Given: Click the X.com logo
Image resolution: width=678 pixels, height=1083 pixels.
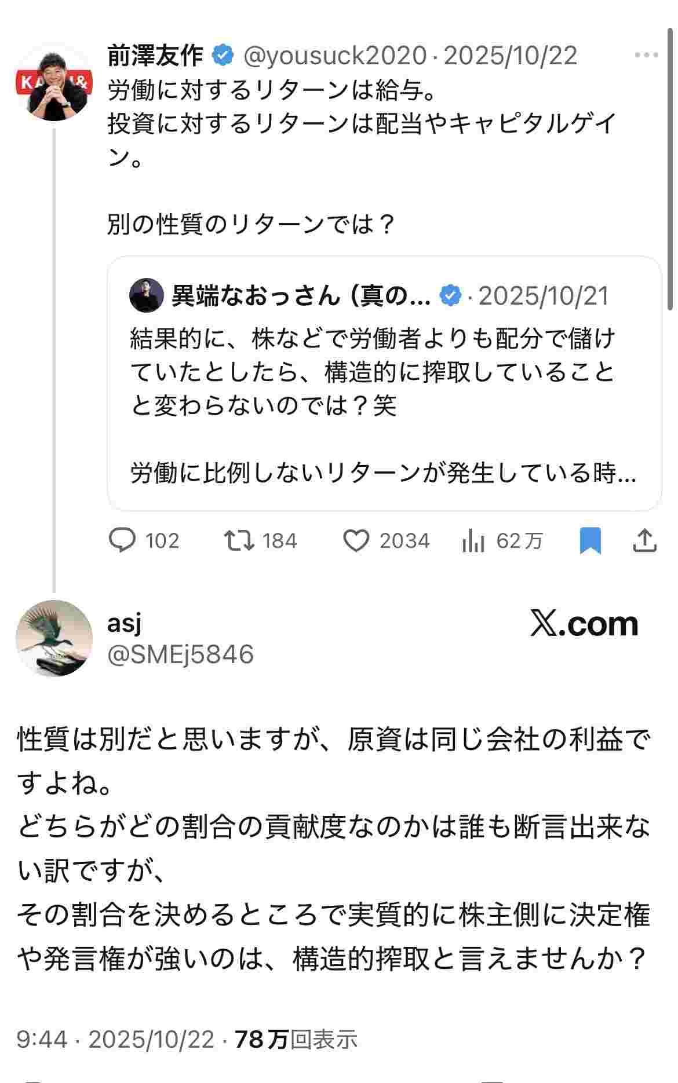Looking at the screenshot, I should (584, 624).
